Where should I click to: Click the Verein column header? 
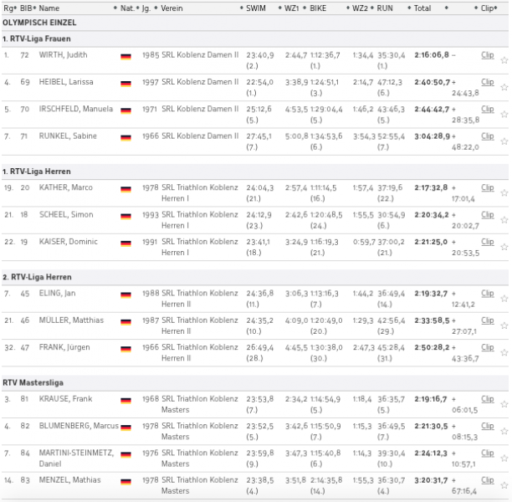pyautogui.click(x=172, y=8)
